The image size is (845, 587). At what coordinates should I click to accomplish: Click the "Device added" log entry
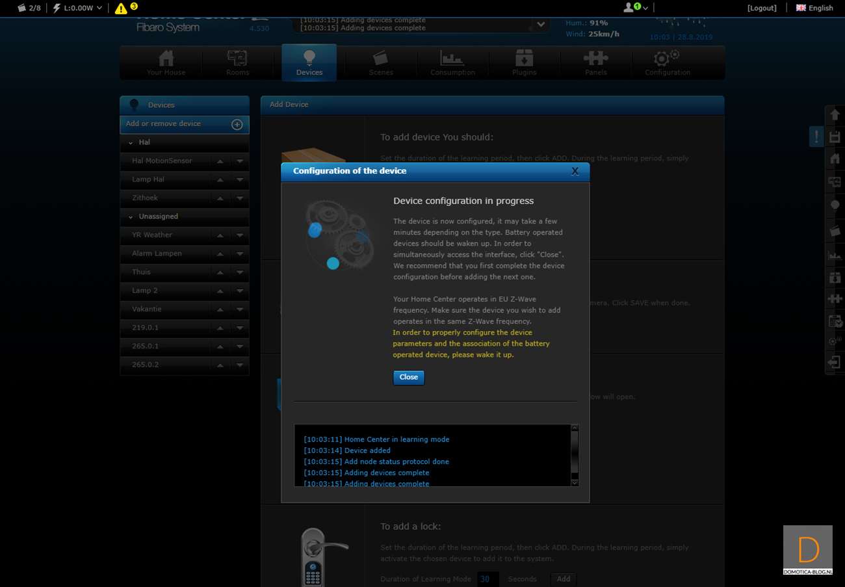pos(347,450)
